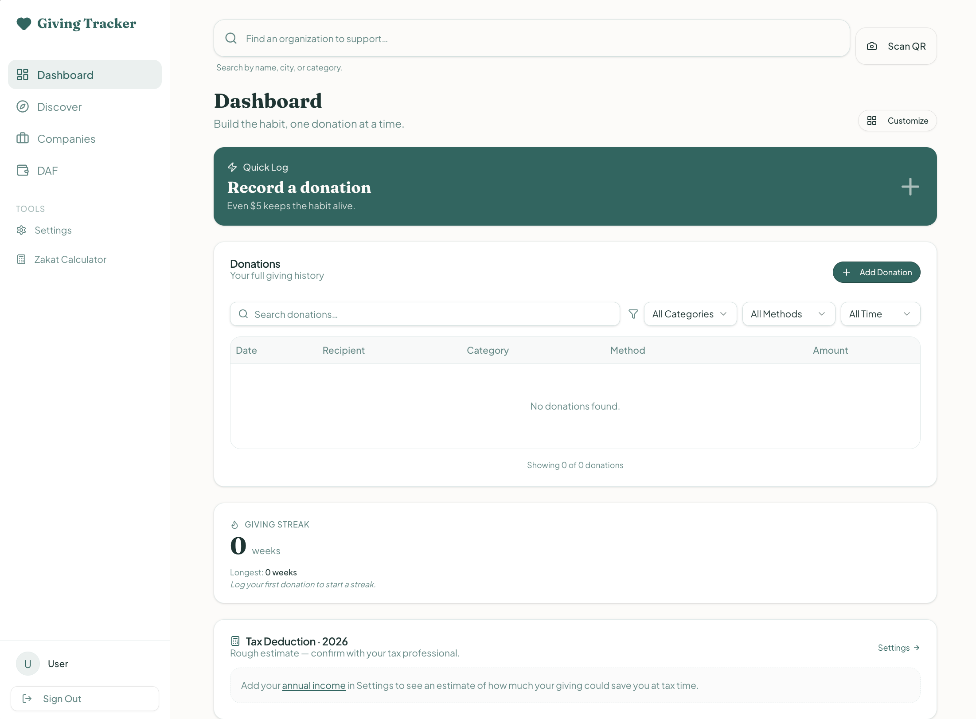Click the Discover compass icon
This screenshot has width=976, height=719.
23,107
